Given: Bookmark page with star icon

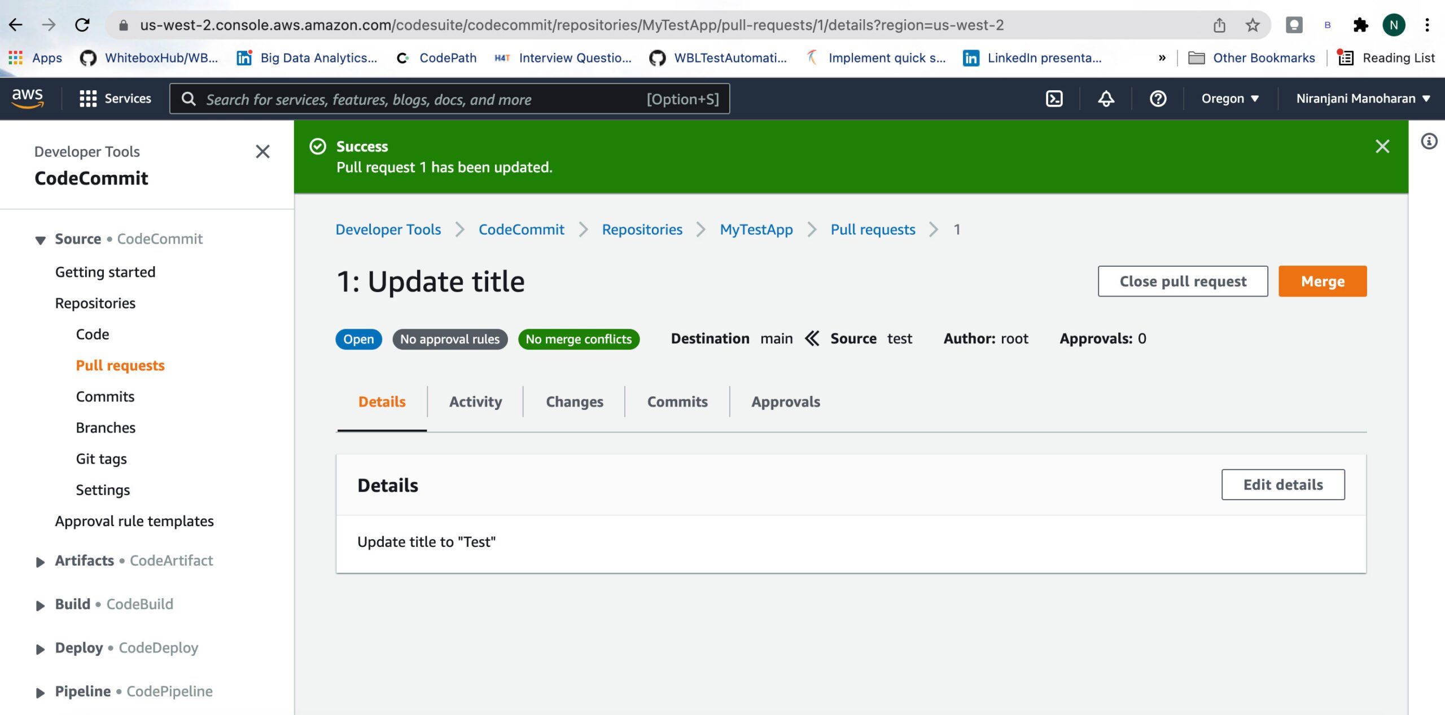Looking at the screenshot, I should tap(1253, 25).
